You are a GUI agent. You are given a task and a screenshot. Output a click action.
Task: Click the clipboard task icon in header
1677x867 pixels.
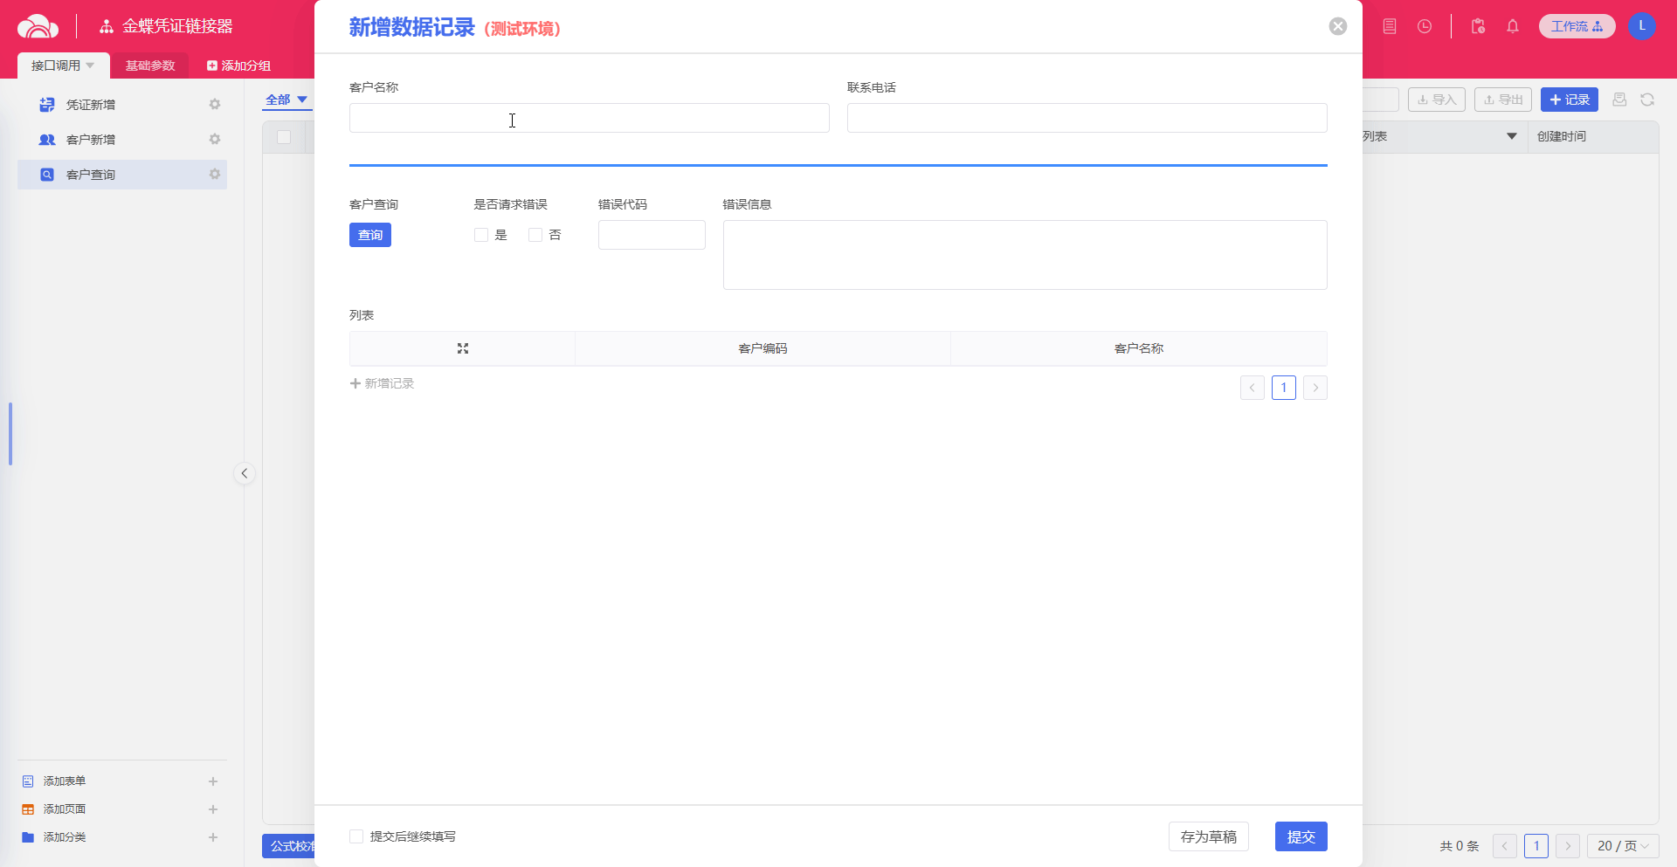click(1478, 26)
